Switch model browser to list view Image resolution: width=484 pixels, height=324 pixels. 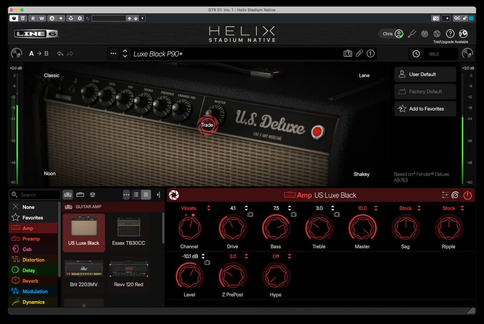136,194
